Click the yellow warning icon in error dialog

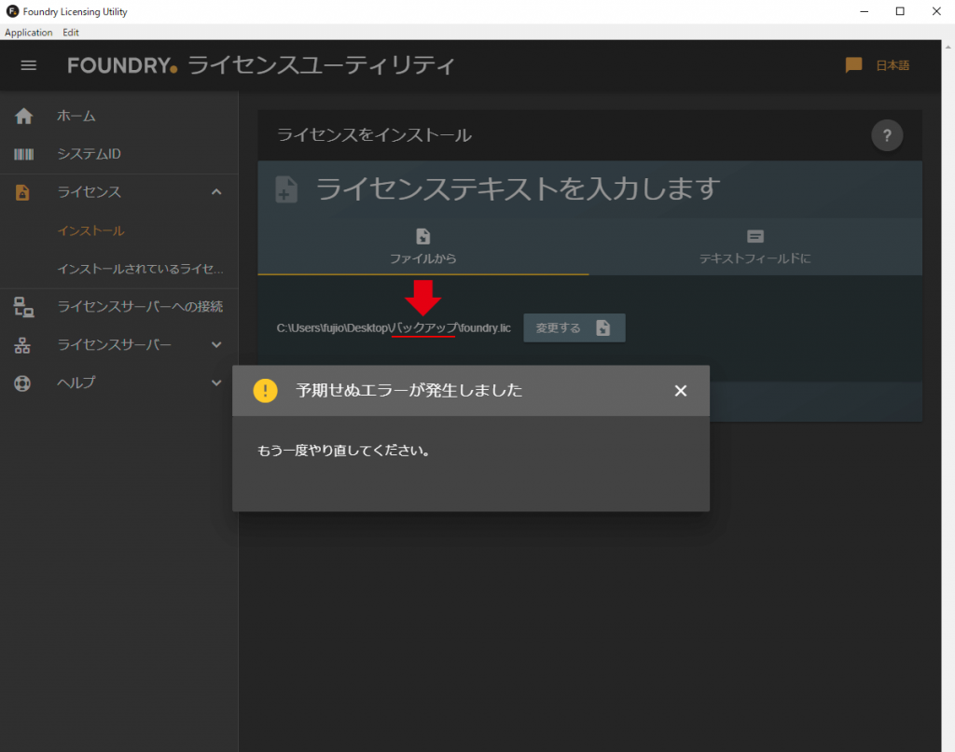coord(265,391)
